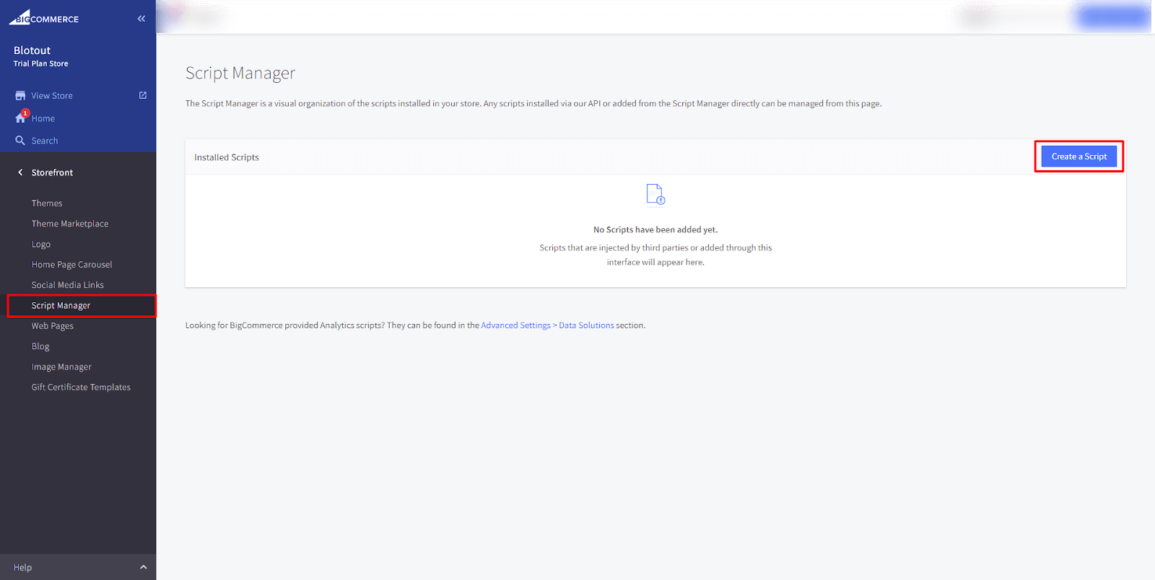
Task: Navigate to Web Pages
Action: (53, 326)
